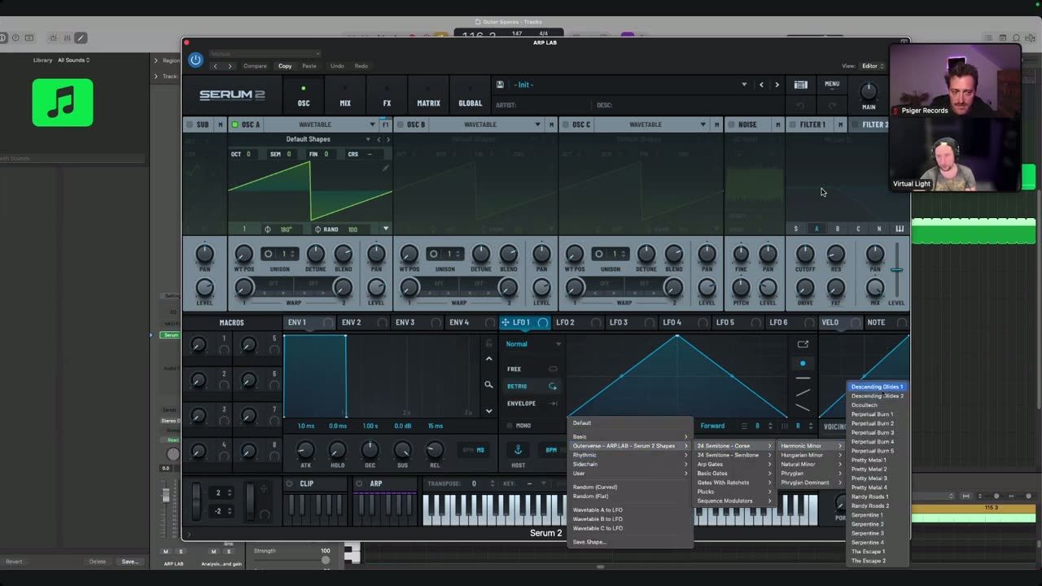Click the LFO shape export icon

(x=803, y=344)
